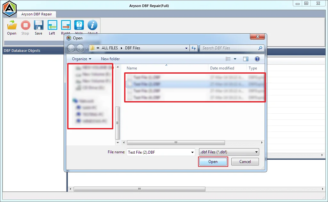This screenshot has width=328, height=202.
Task: Click the red Stop toolbar icon
Action: [x=26, y=25]
